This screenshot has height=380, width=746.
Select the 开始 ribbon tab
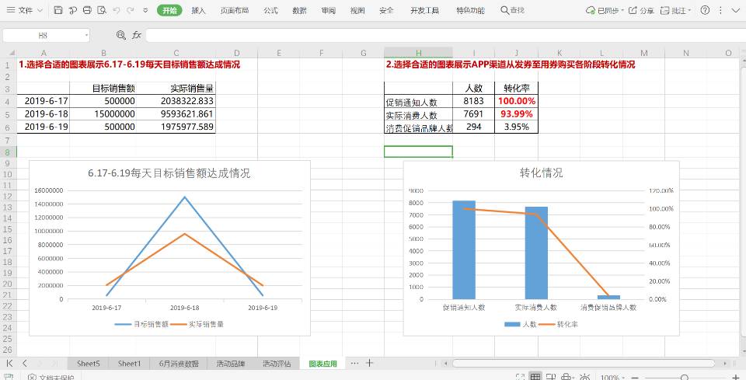(x=170, y=10)
